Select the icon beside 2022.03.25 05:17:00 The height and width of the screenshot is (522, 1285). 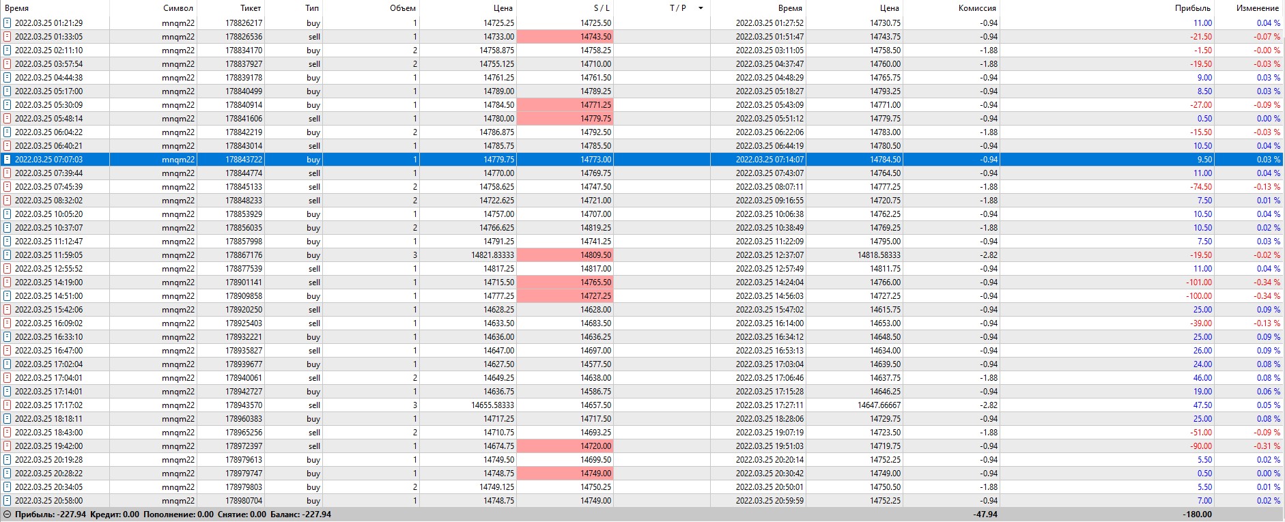click(8, 91)
